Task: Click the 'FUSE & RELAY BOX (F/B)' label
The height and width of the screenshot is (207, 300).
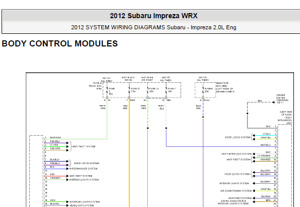Action: [96, 86]
